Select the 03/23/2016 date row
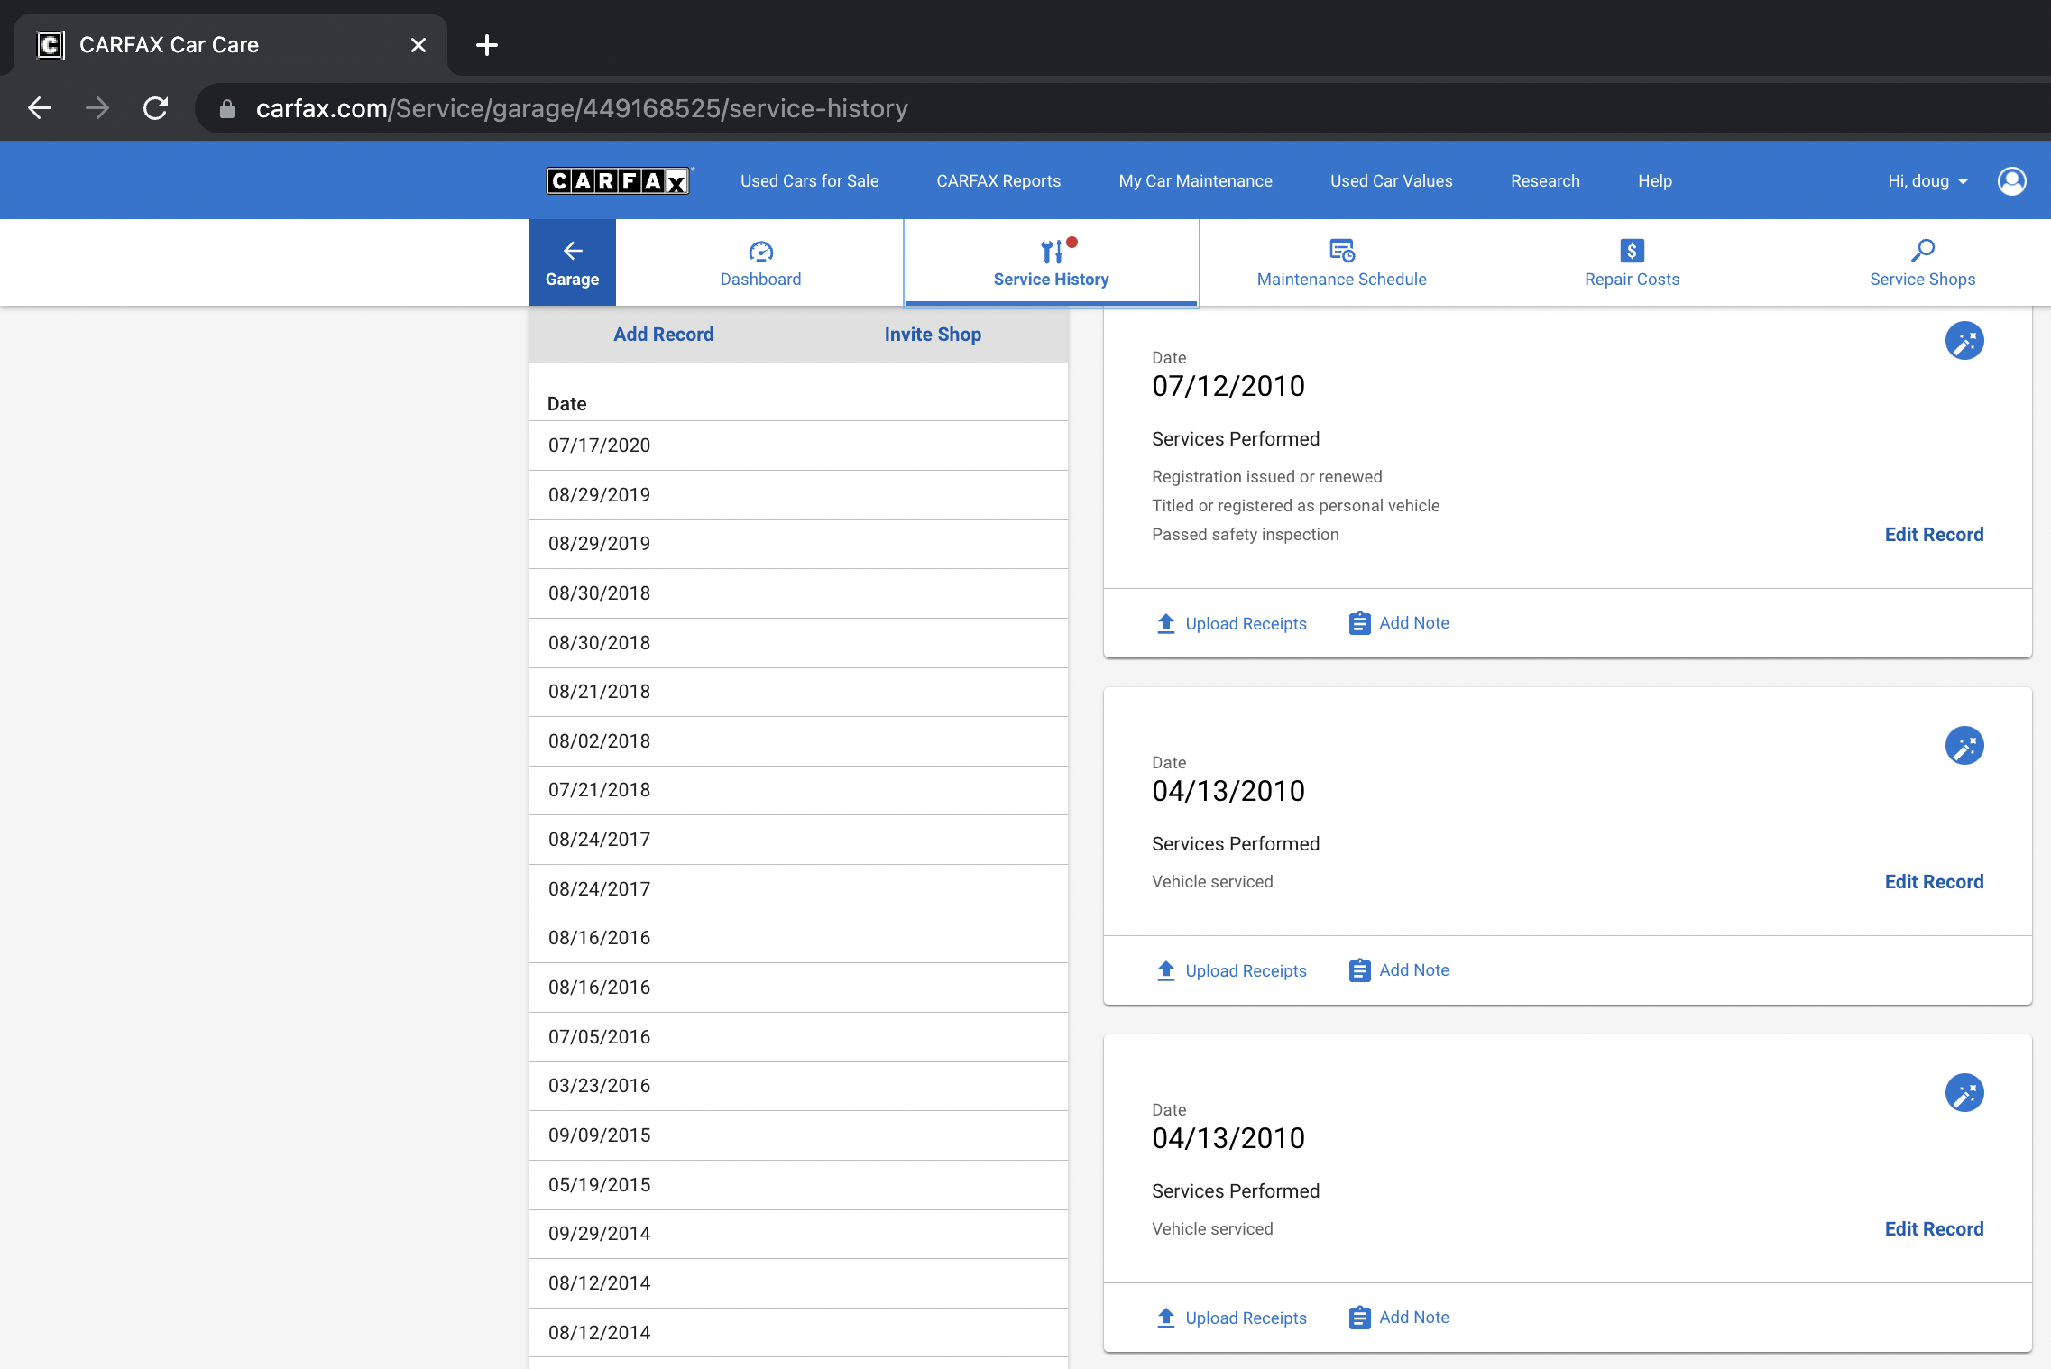This screenshot has height=1369, width=2051. (x=798, y=1086)
